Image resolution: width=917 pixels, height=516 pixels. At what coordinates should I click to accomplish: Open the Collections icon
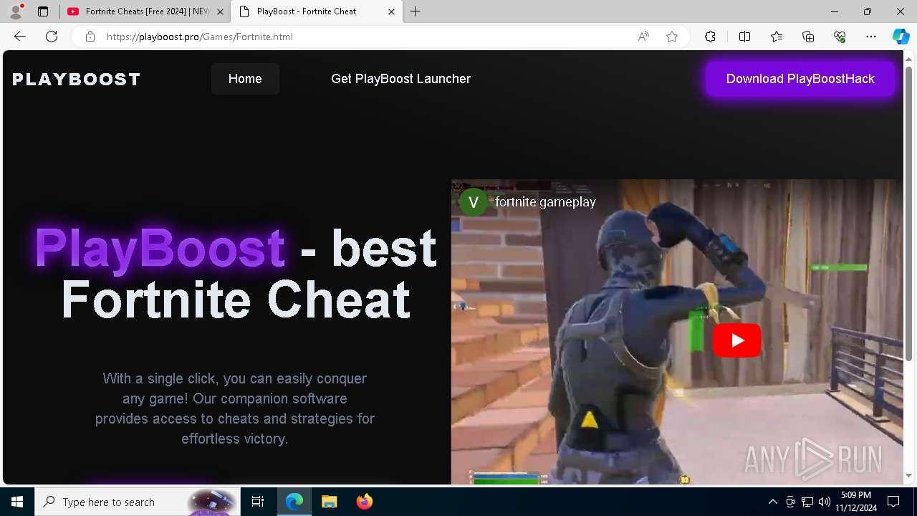click(x=808, y=37)
